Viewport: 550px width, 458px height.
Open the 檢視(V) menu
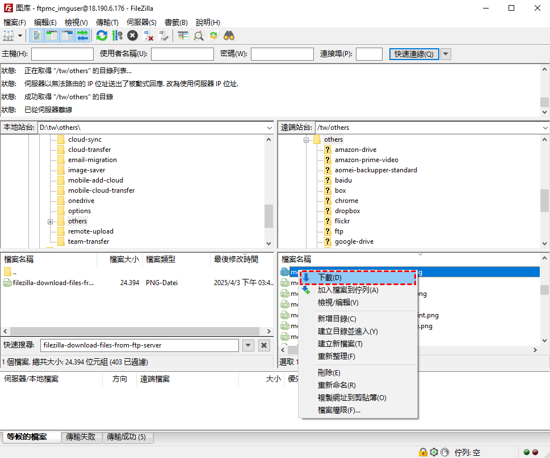click(76, 23)
